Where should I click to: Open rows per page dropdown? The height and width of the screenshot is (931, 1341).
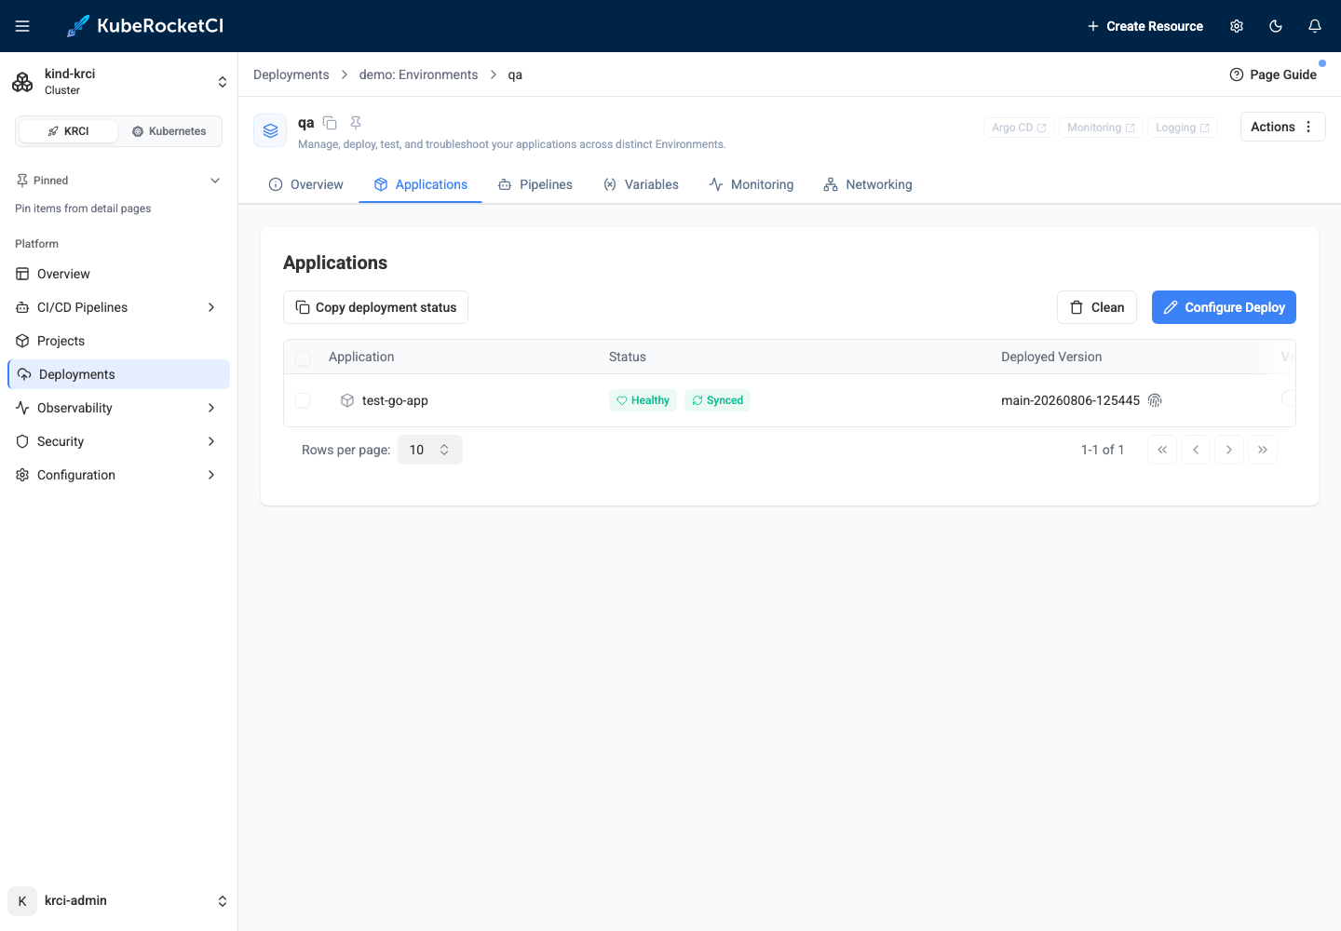tap(429, 450)
